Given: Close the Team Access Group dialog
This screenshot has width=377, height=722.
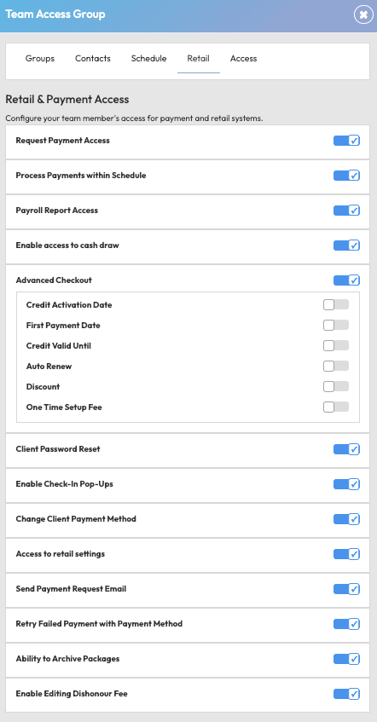Looking at the screenshot, I should coord(363,14).
